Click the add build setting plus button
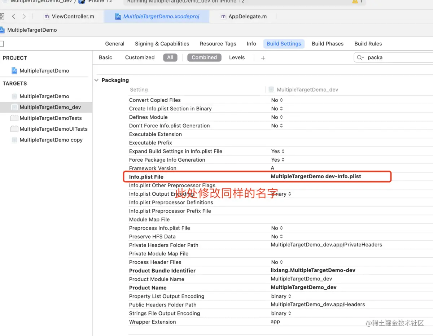The height and width of the screenshot is (336, 433). (263, 58)
